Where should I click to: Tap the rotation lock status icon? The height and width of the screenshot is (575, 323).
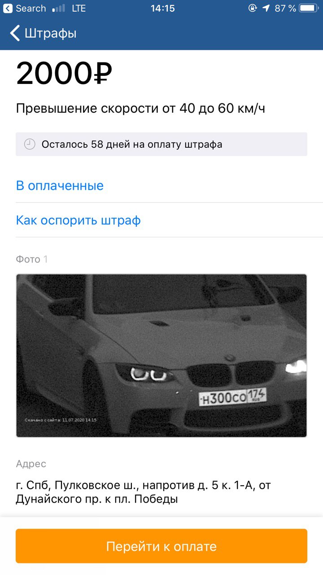(x=252, y=8)
